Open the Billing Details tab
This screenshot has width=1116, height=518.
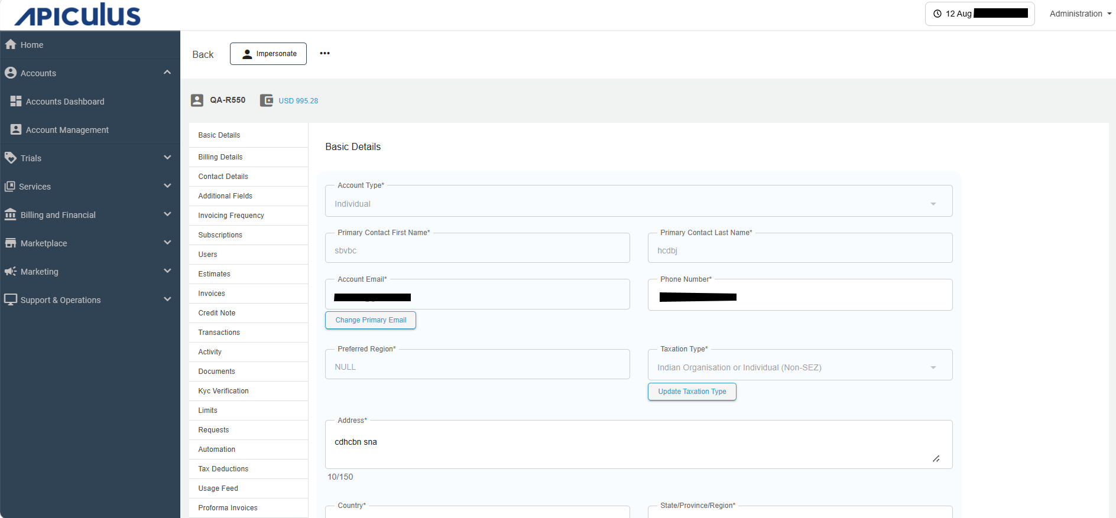pyautogui.click(x=248, y=157)
